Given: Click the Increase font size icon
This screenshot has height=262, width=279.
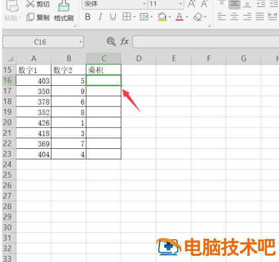Looking at the screenshot, I should point(191,4).
